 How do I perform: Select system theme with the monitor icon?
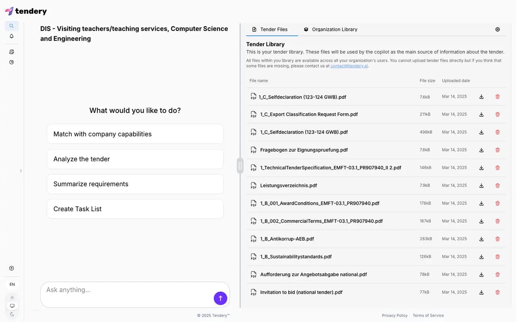click(12, 305)
